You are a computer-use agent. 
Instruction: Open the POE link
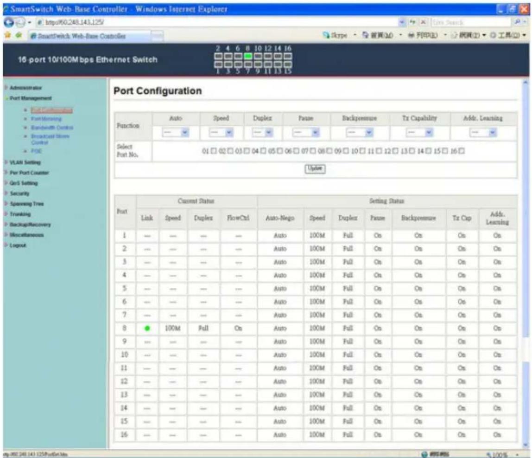pos(36,151)
